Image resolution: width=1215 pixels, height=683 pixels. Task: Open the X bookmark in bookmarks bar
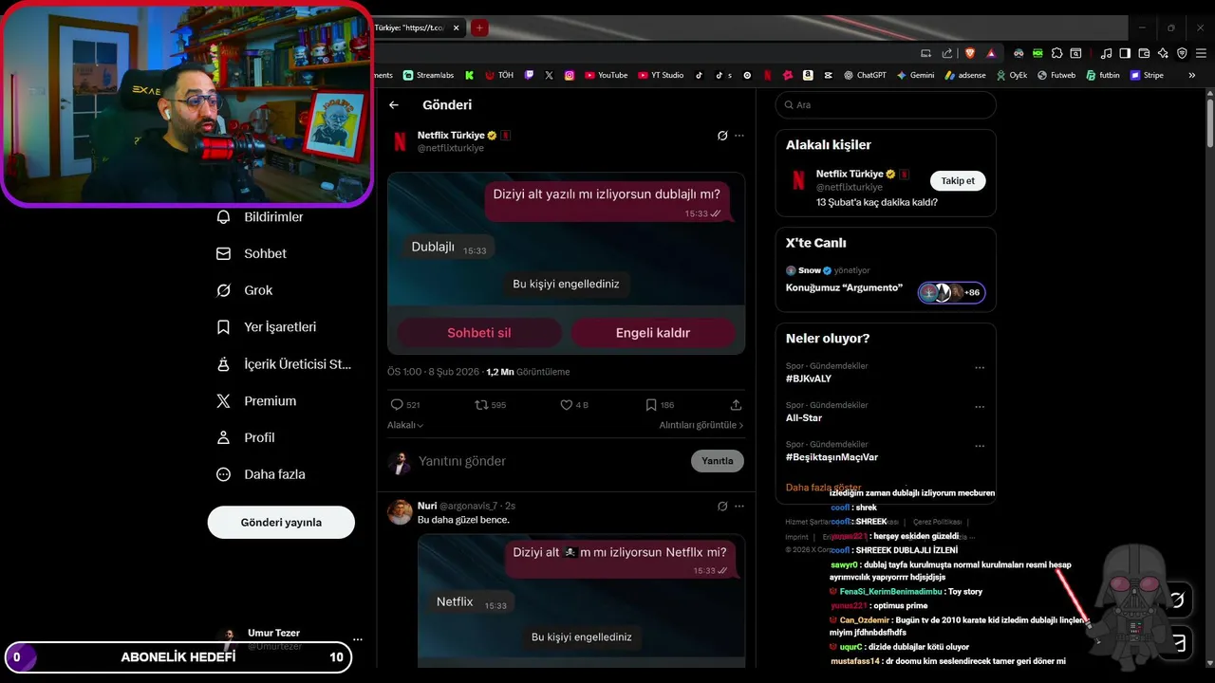tap(549, 75)
